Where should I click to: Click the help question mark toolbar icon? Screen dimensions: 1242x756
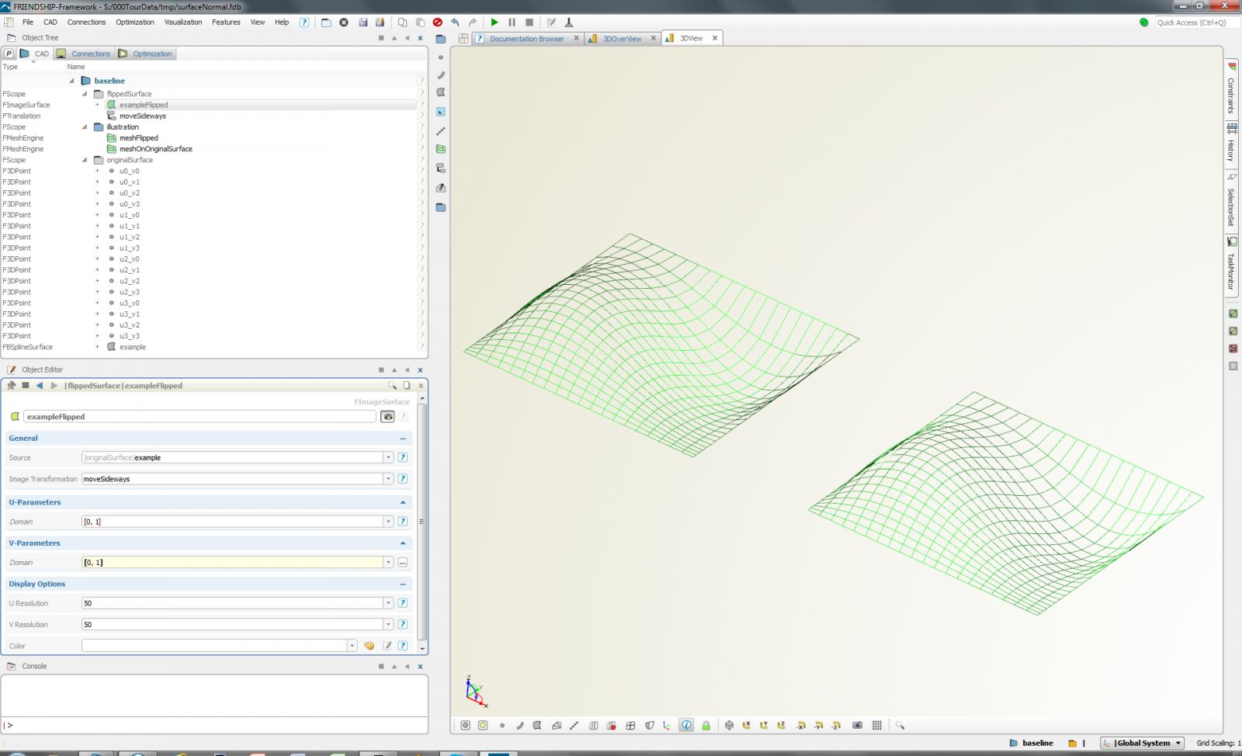coord(304,23)
